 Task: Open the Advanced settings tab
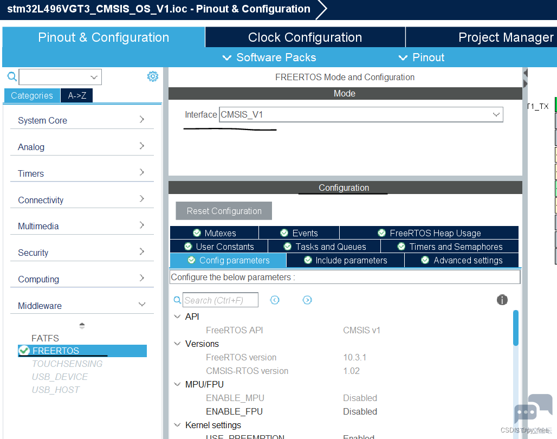point(462,260)
